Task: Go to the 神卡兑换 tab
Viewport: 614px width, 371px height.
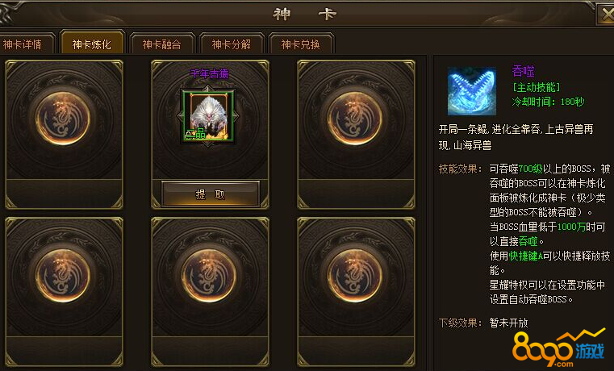Action: click(x=301, y=44)
